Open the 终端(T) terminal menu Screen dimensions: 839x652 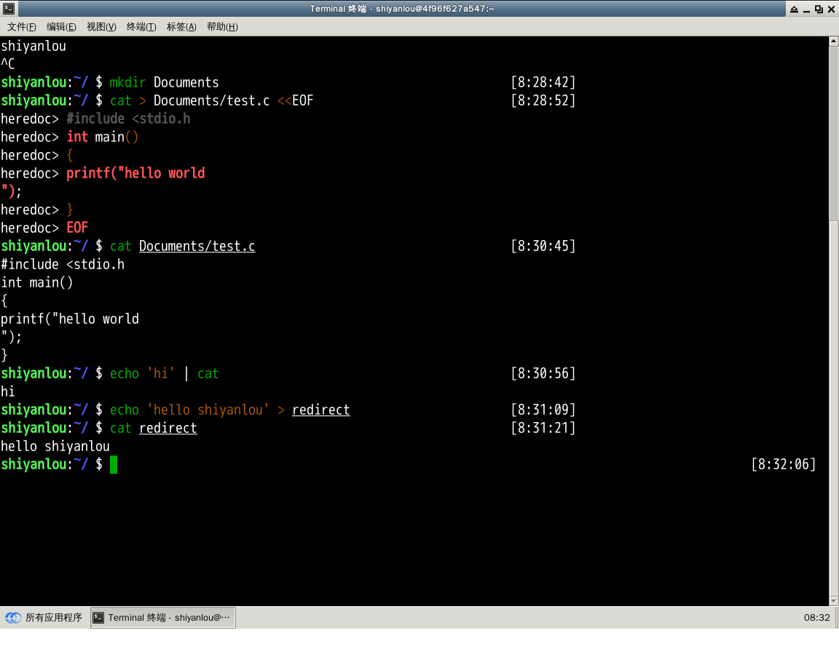141,27
